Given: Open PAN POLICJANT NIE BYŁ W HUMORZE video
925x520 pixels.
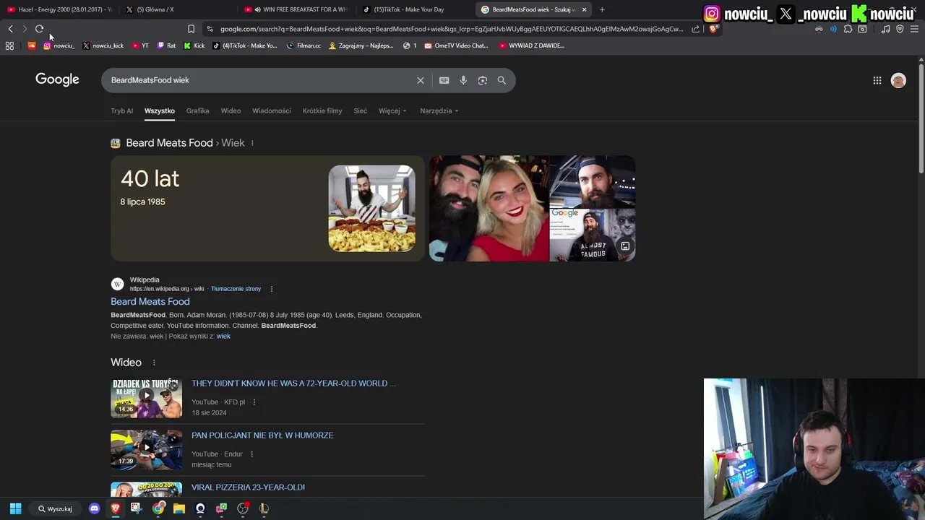Looking at the screenshot, I should 262,435.
